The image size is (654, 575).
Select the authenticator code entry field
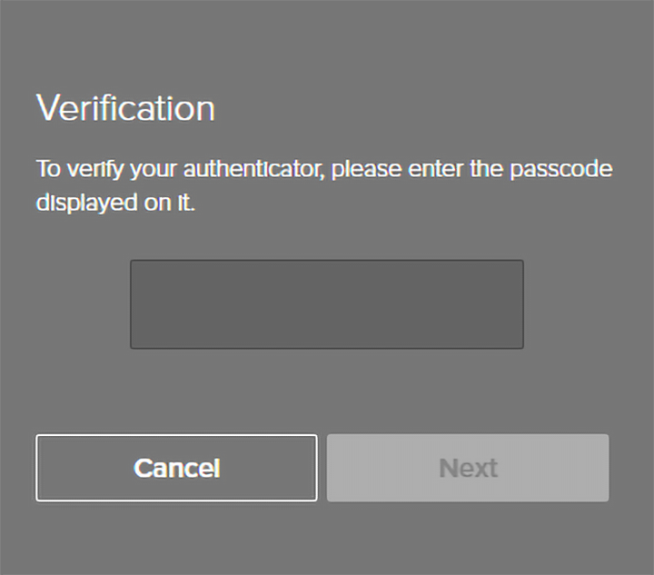point(326,304)
